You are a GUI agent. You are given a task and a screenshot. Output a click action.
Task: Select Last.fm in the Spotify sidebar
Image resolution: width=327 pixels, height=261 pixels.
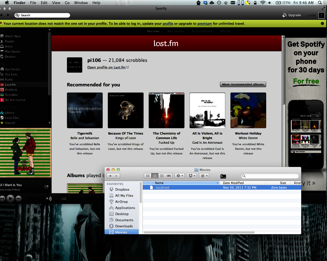click(10, 85)
